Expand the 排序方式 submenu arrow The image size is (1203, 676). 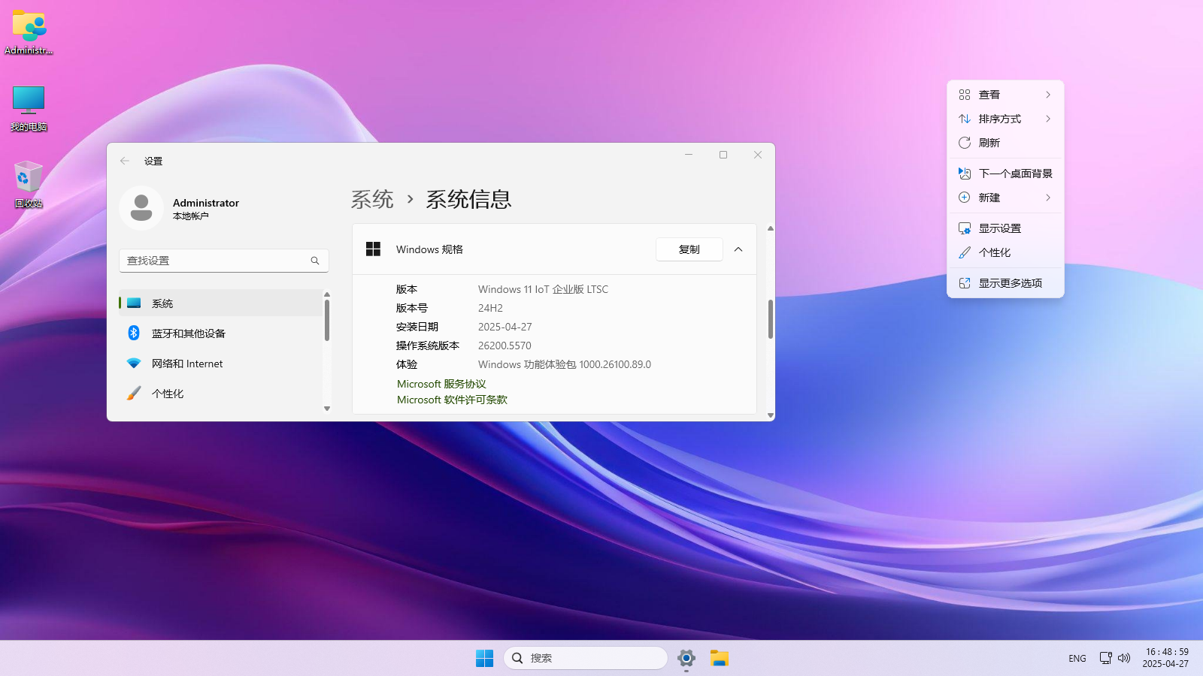click(1048, 119)
